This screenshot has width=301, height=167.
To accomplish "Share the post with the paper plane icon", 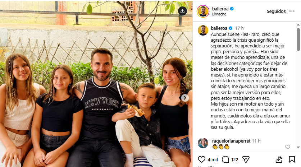I will [x=246, y=159].
